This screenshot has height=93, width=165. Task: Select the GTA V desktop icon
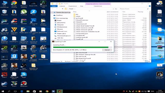(14, 84)
